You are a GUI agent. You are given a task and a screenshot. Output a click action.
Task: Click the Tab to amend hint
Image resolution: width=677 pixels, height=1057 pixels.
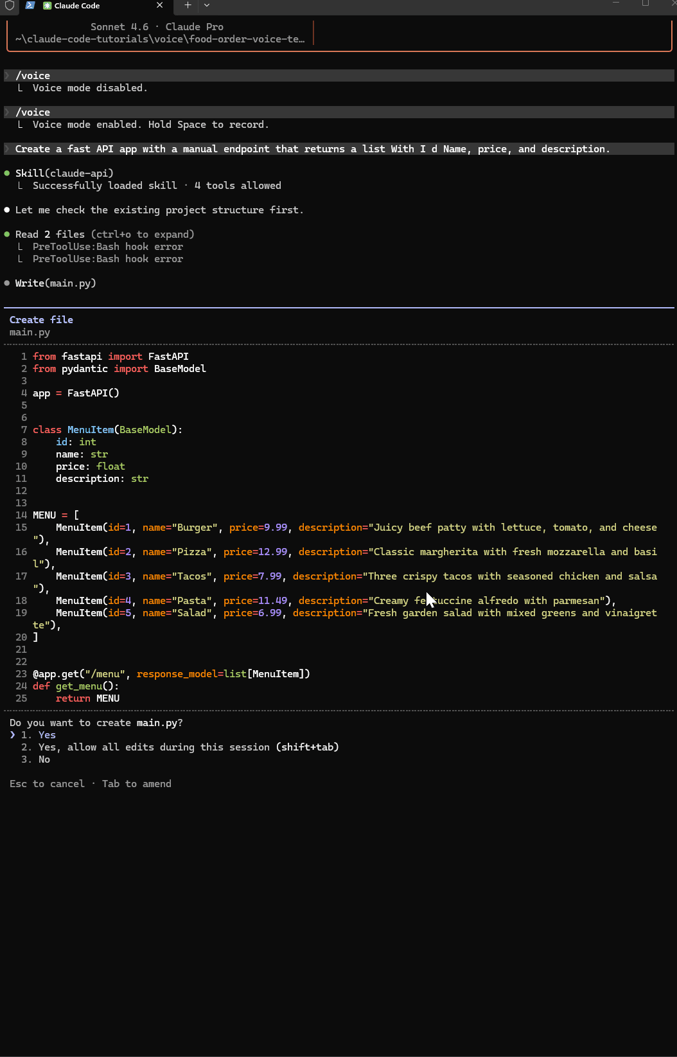click(136, 784)
